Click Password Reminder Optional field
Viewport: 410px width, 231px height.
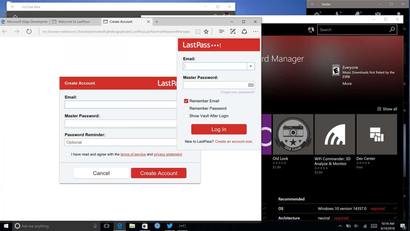click(x=121, y=142)
